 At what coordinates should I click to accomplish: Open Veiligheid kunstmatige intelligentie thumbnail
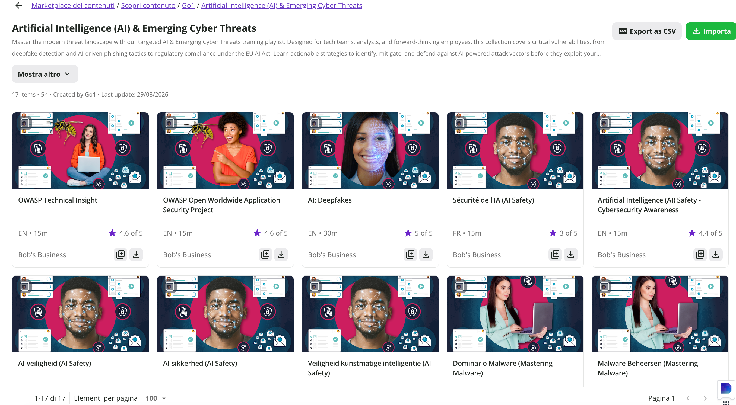[x=370, y=314]
